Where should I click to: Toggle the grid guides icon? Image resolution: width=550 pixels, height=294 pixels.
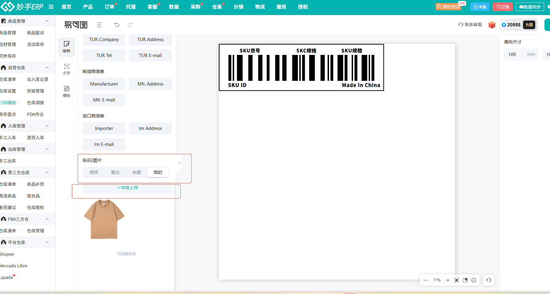[x=474, y=280]
